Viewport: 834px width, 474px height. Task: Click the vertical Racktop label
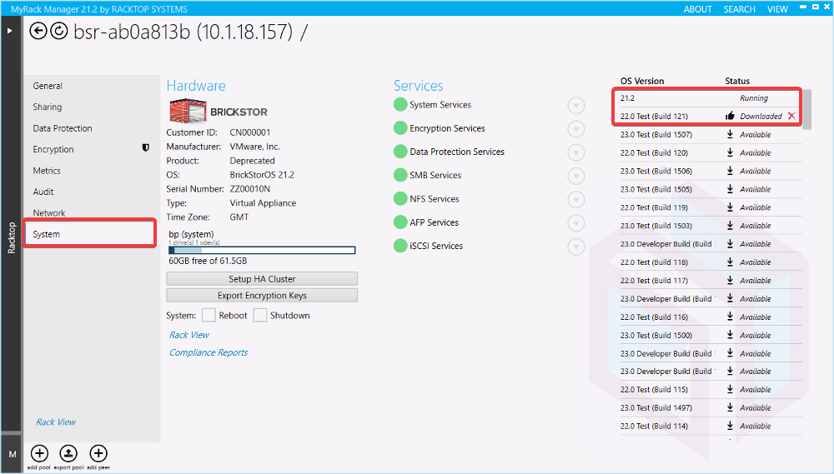click(x=11, y=237)
